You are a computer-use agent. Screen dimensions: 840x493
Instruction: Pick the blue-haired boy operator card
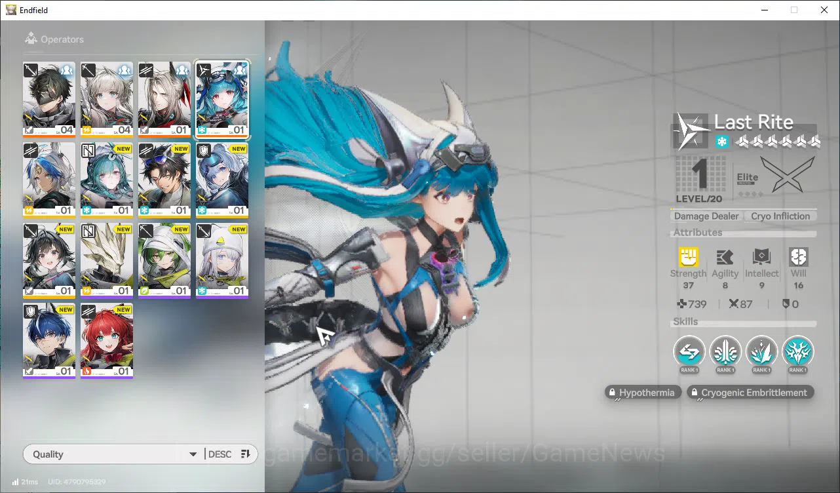point(49,341)
